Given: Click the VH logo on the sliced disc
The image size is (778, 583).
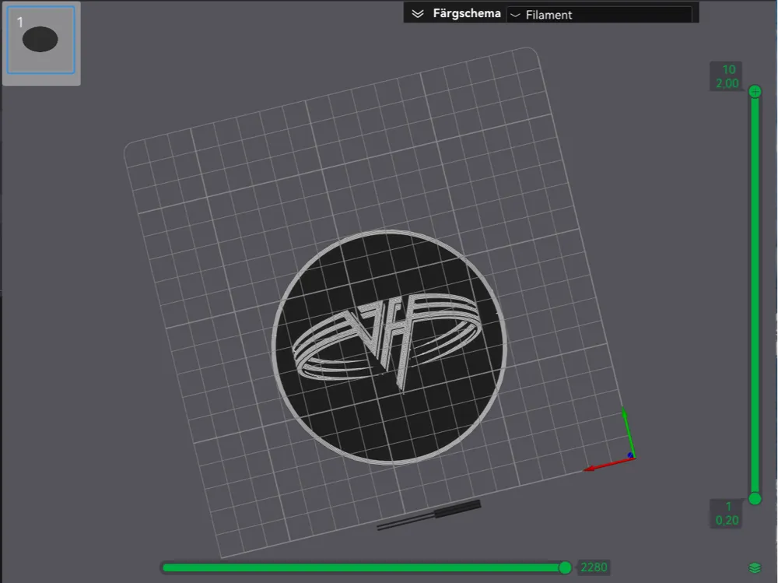Looking at the screenshot, I should pos(388,342).
